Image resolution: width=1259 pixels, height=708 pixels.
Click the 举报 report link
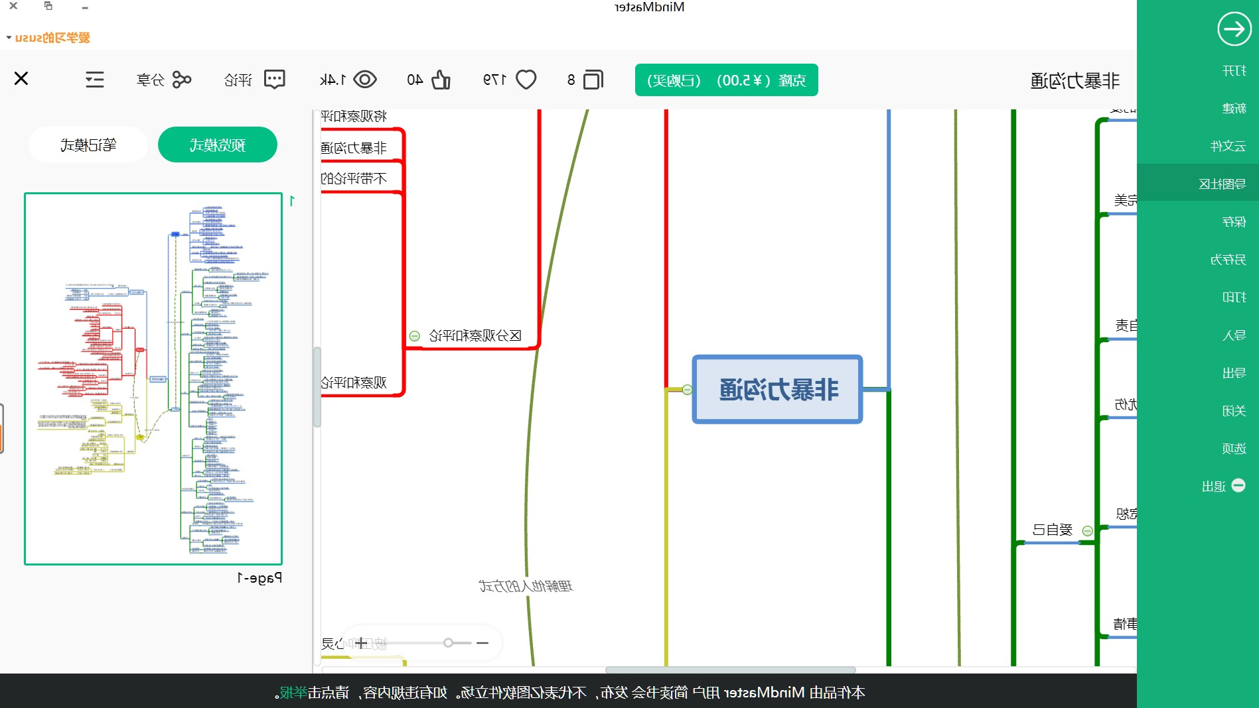[293, 693]
